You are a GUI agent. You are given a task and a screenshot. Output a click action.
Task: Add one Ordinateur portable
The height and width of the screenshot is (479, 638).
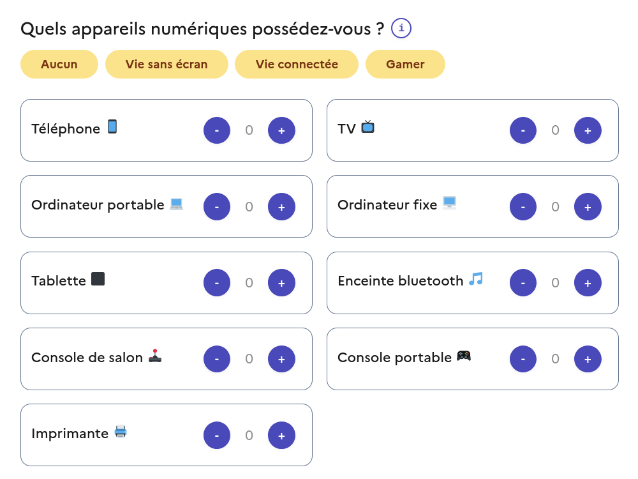pos(281,206)
